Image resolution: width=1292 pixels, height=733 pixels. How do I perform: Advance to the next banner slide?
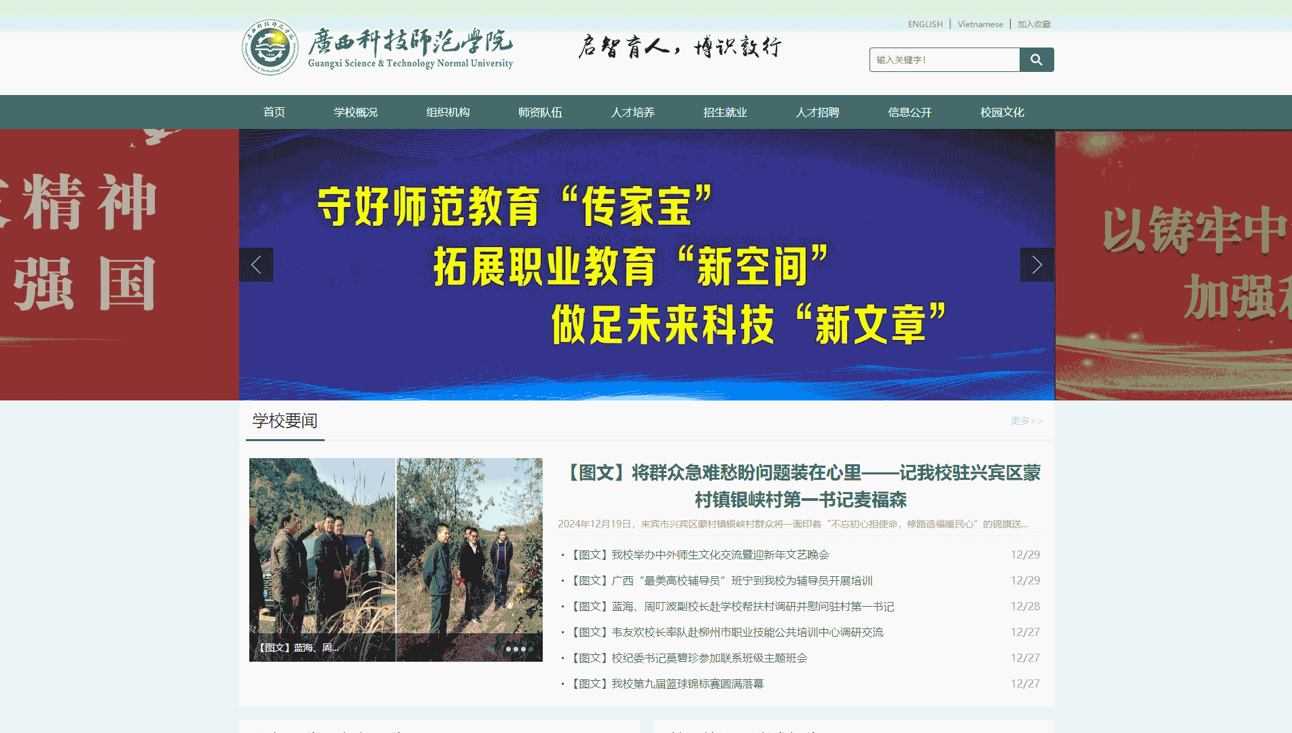pos(1037,265)
